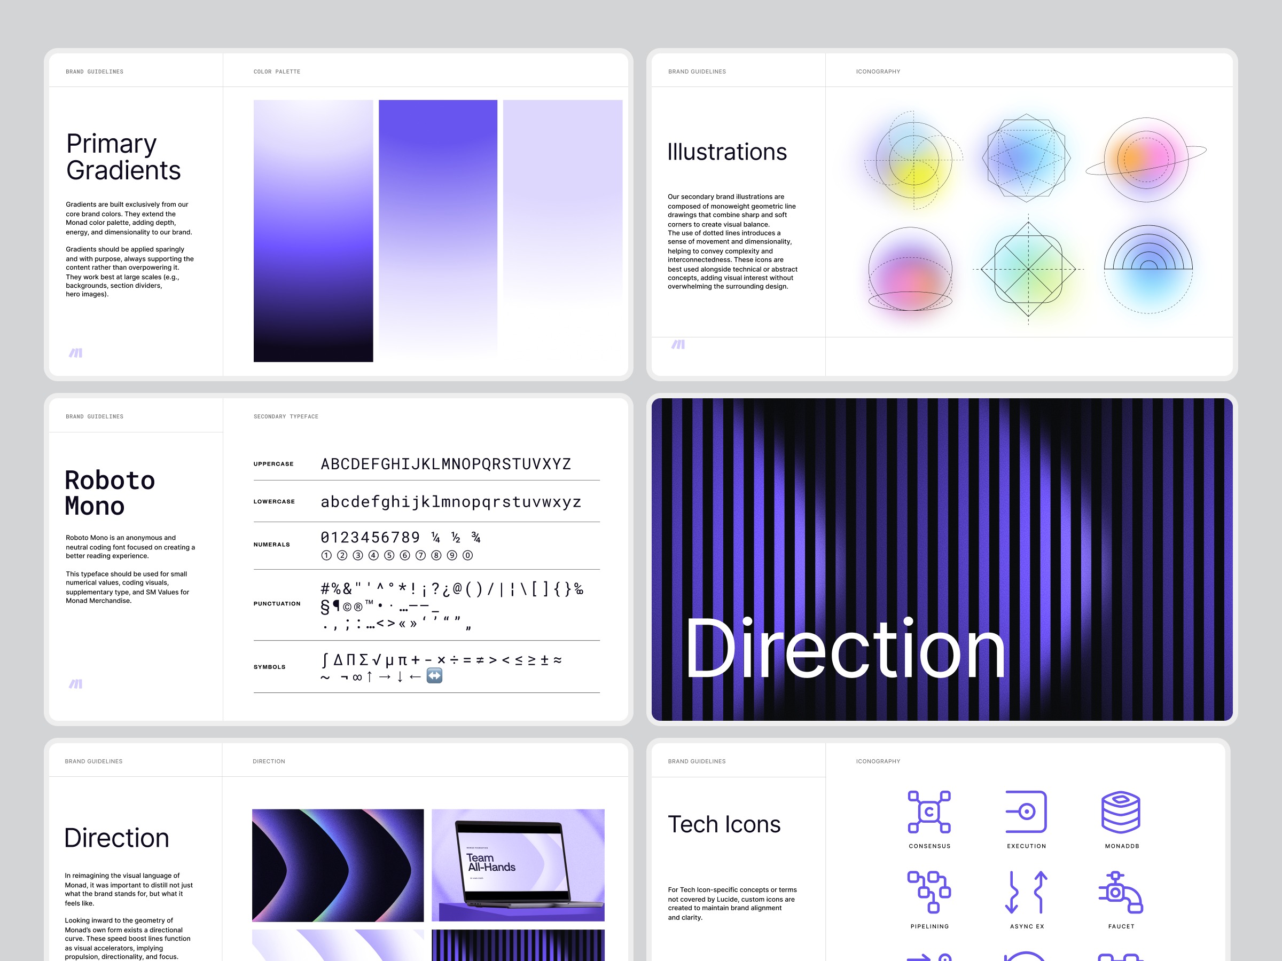Select the solid violet fading gradient swatch

click(x=437, y=231)
